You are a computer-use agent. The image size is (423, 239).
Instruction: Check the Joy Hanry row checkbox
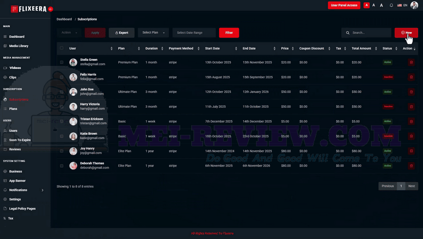click(x=62, y=151)
